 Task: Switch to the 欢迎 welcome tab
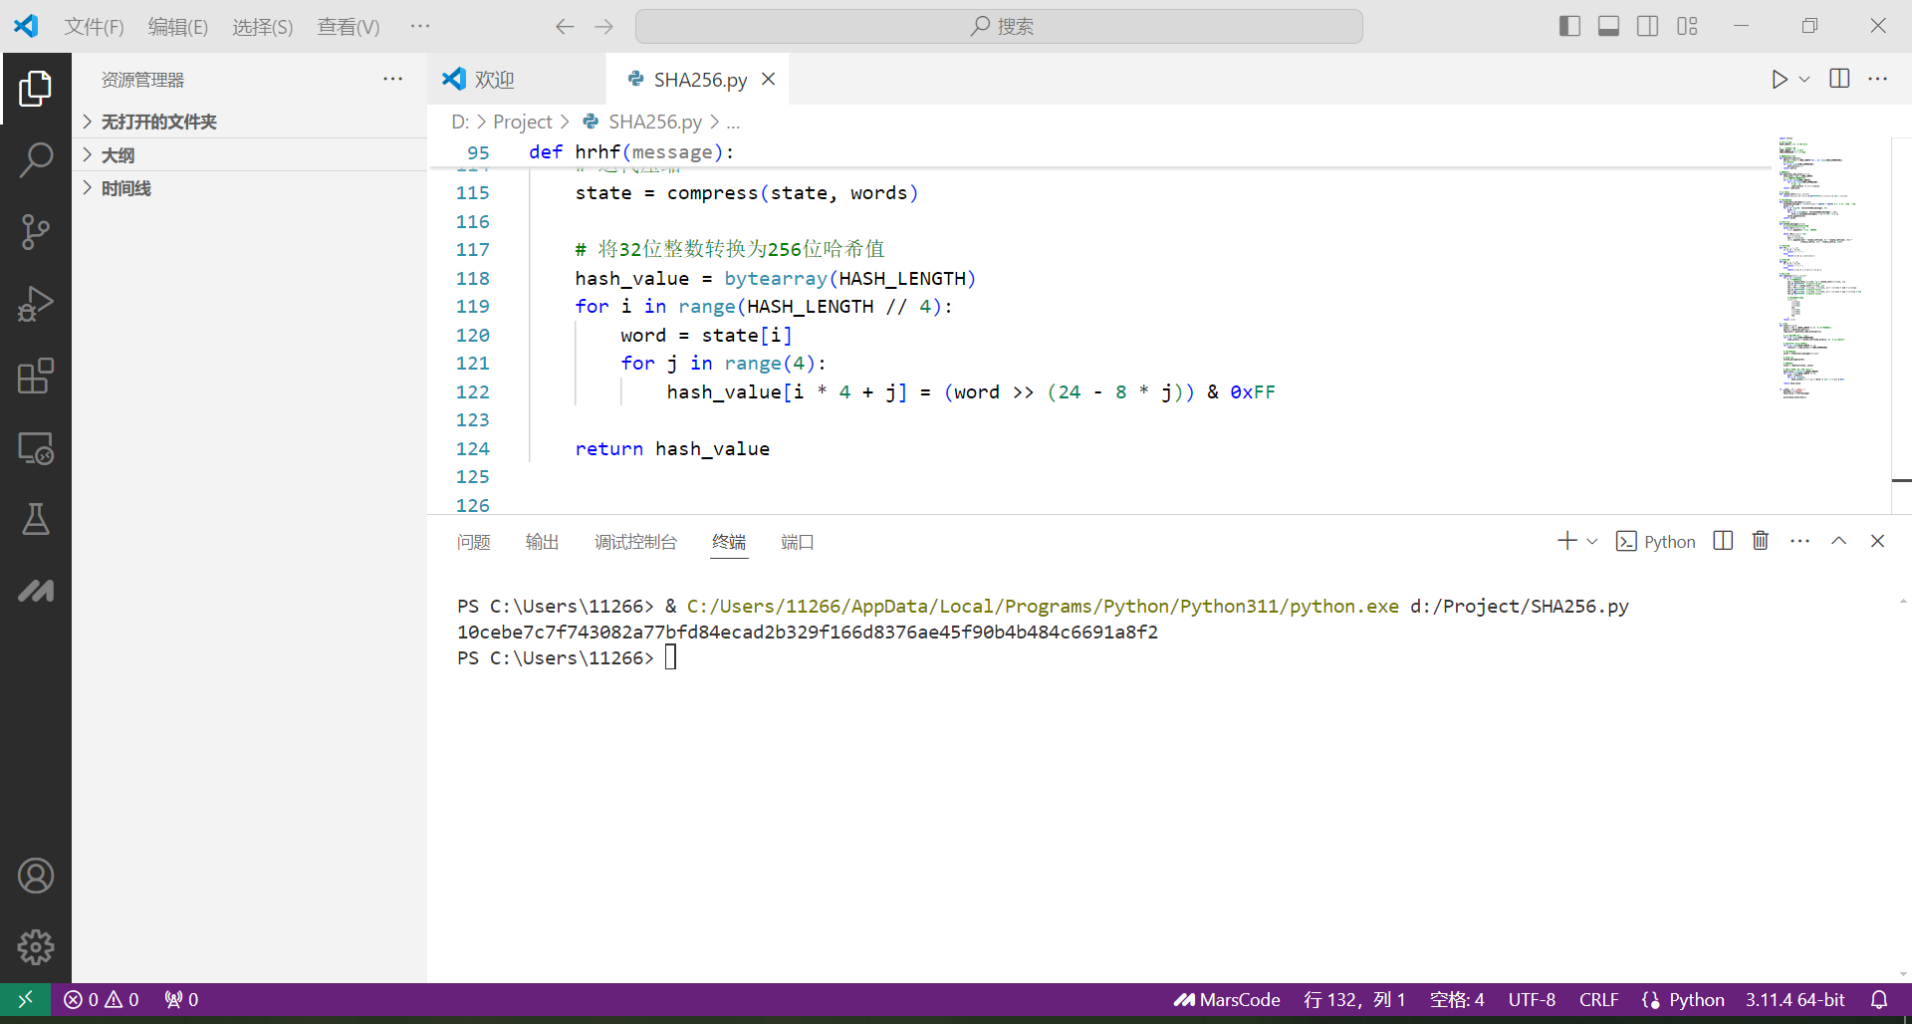494,80
